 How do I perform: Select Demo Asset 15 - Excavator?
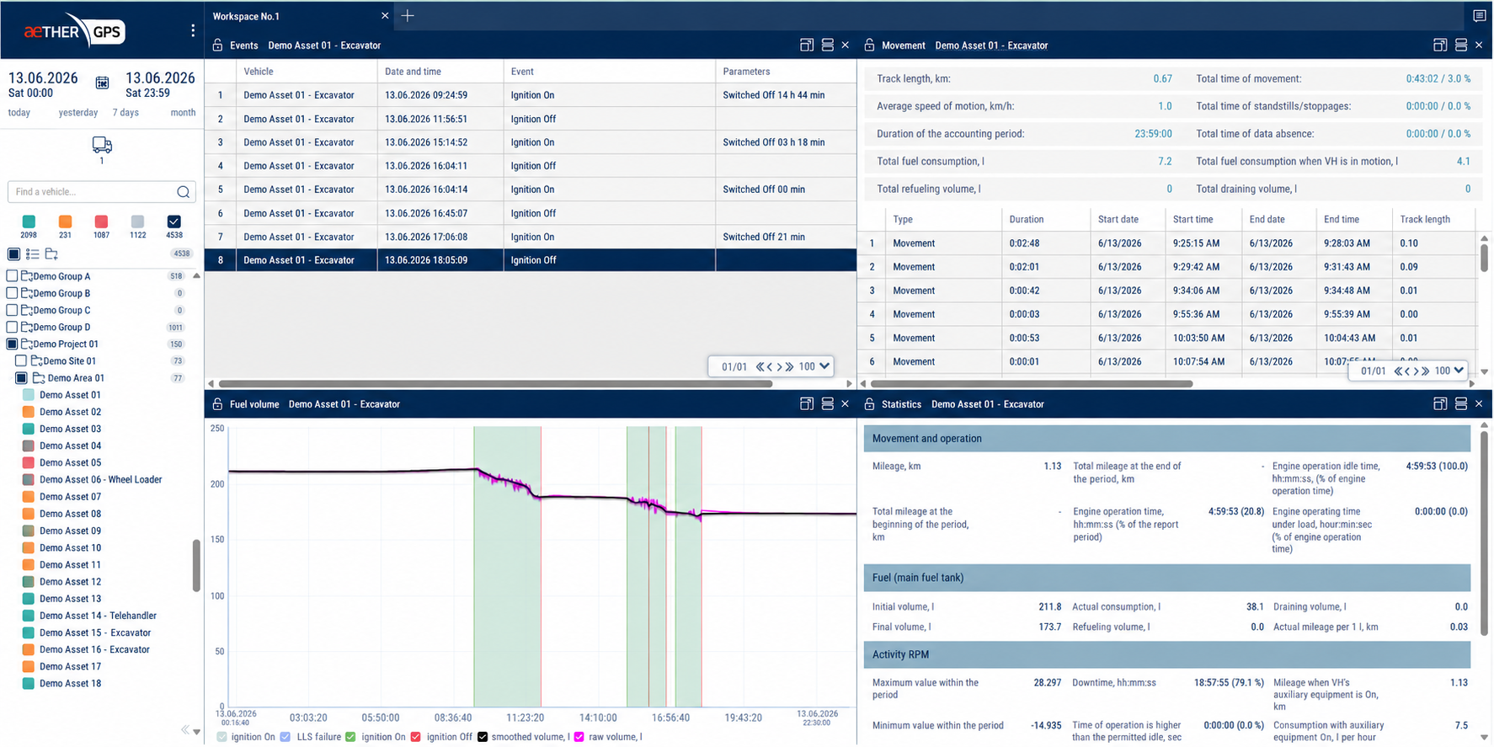tap(95, 633)
